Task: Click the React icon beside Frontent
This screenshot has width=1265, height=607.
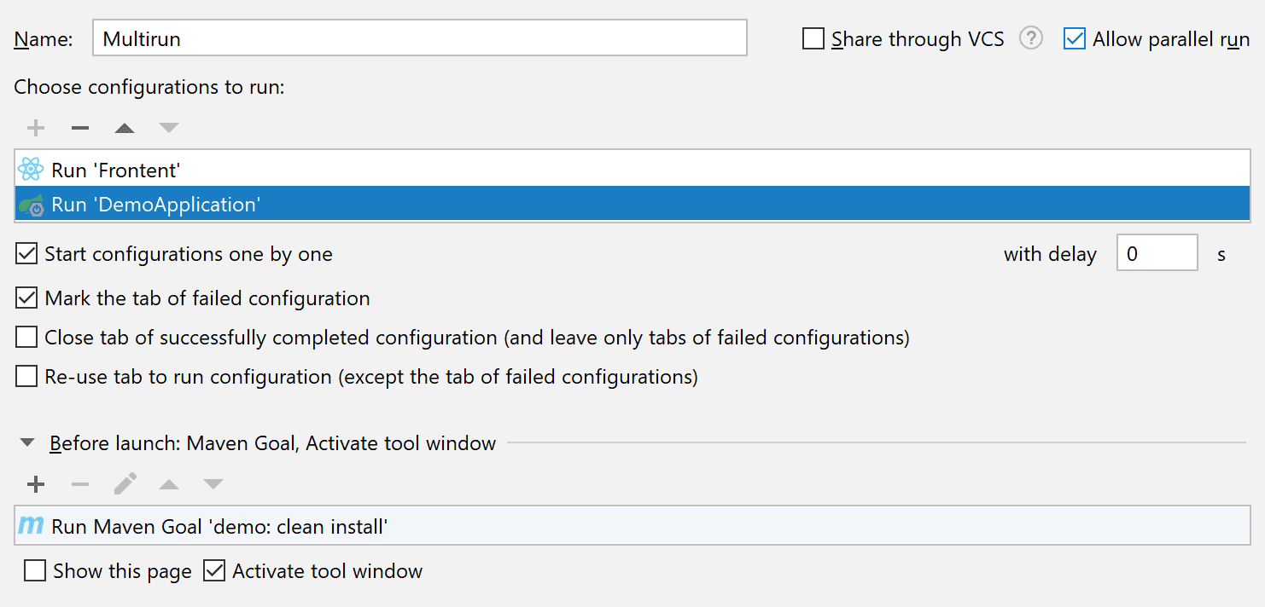Action: (31, 170)
